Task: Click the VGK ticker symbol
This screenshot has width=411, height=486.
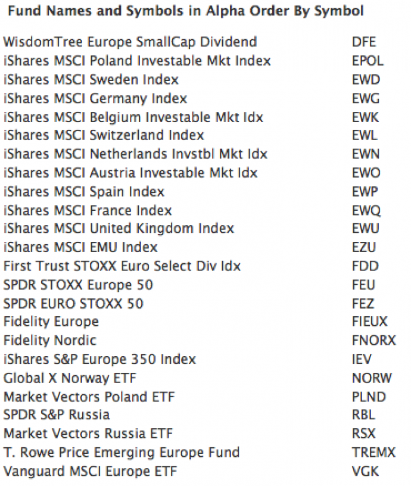Action: (365, 472)
